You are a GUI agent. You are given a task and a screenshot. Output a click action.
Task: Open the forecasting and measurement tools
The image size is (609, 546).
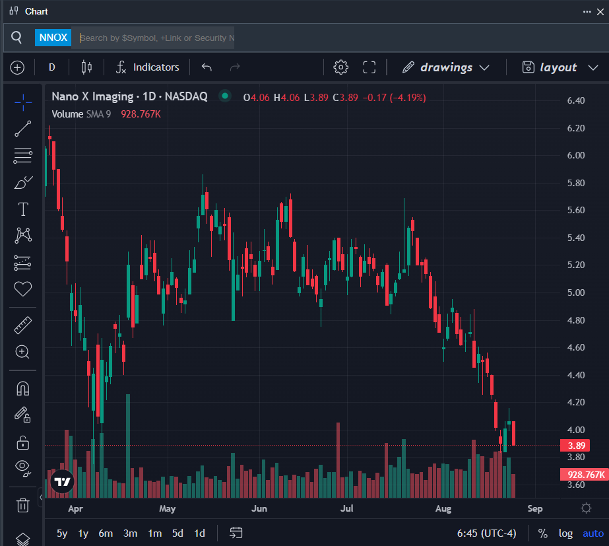(x=22, y=262)
